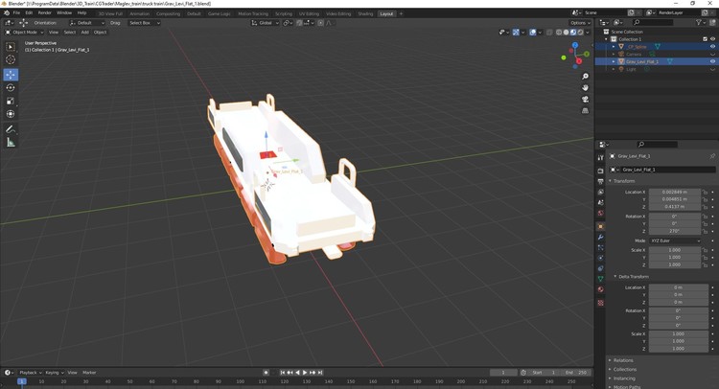
Task: Toggle Collection 1 visibility eye
Action: click(x=712, y=39)
